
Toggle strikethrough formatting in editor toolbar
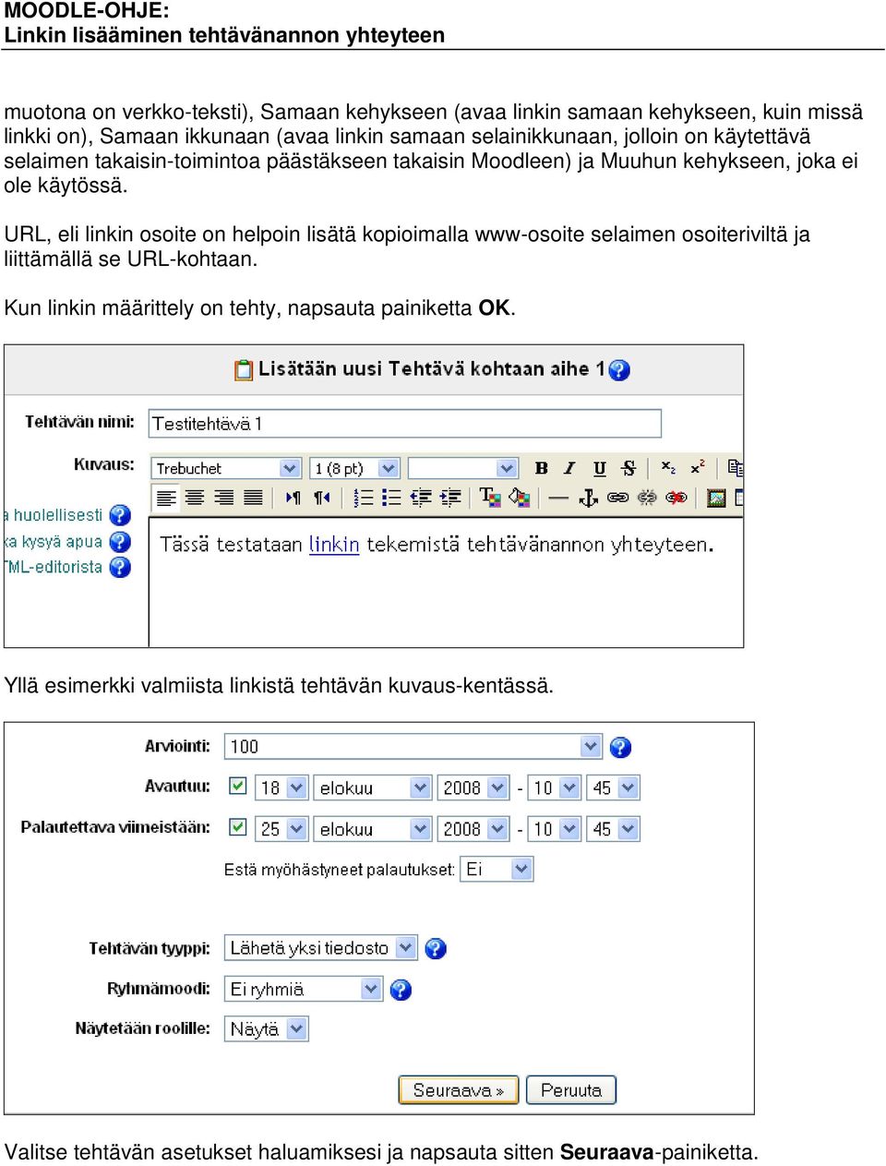[629, 468]
